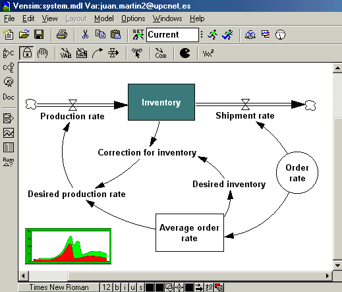This screenshot has height=292, width=342.
Task: Open a model file via folder icon
Action: (x=24, y=35)
